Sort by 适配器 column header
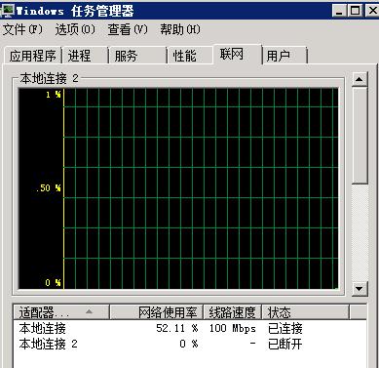The width and height of the screenshot is (379, 368). (x=61, y=312)
